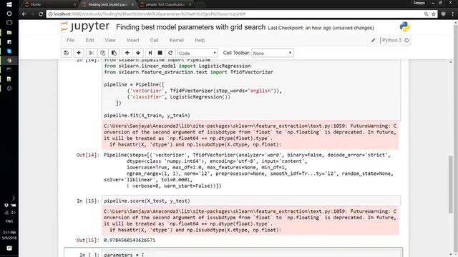The height and width of the screenshot is (257, 458).
Task: Click the pencil edit-mode indicator icon
Action: pyautogui.click(x=373, y=40)
